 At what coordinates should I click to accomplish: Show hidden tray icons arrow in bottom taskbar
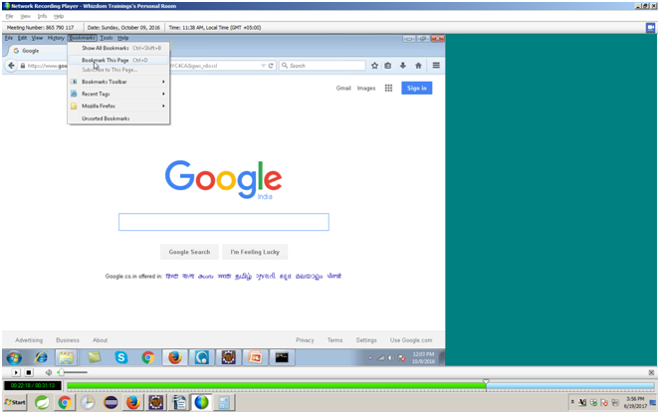point(572,402)
